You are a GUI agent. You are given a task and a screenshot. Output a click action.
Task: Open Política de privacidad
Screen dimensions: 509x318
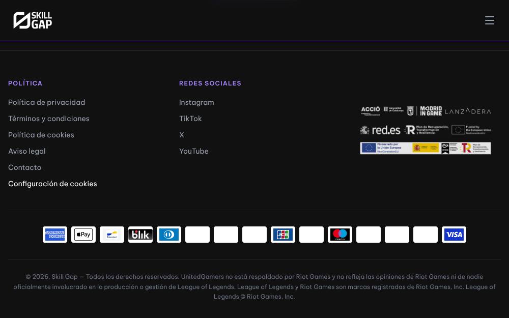(x=46, y=102)
